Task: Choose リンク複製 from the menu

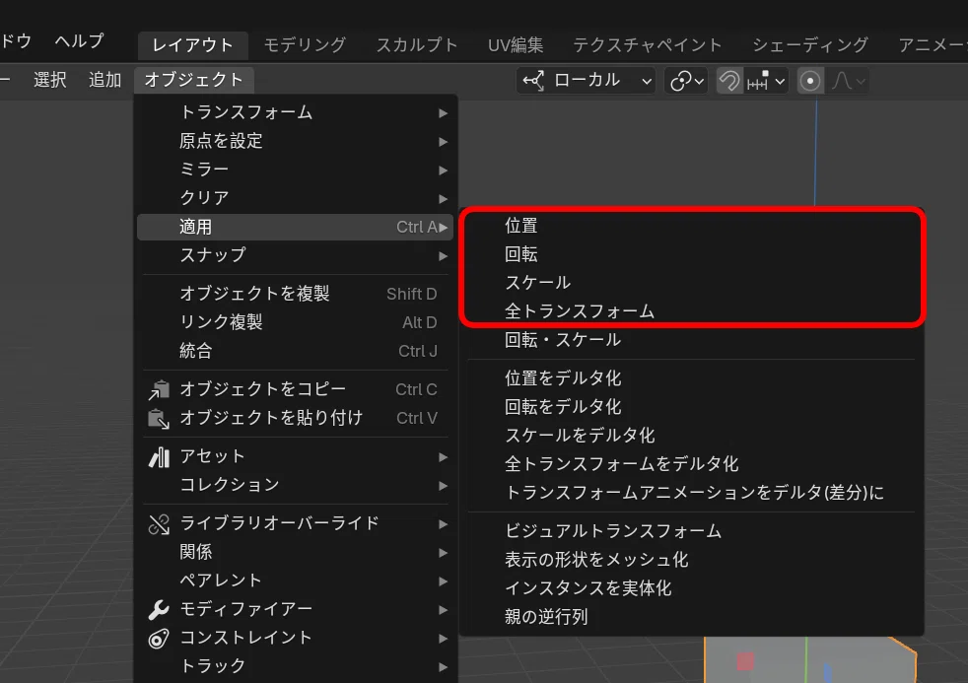Action: [x=295, y=322]
